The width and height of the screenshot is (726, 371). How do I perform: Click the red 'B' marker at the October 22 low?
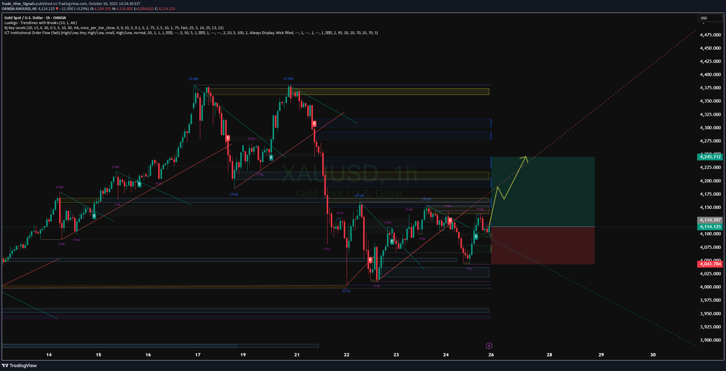[370, 260]
